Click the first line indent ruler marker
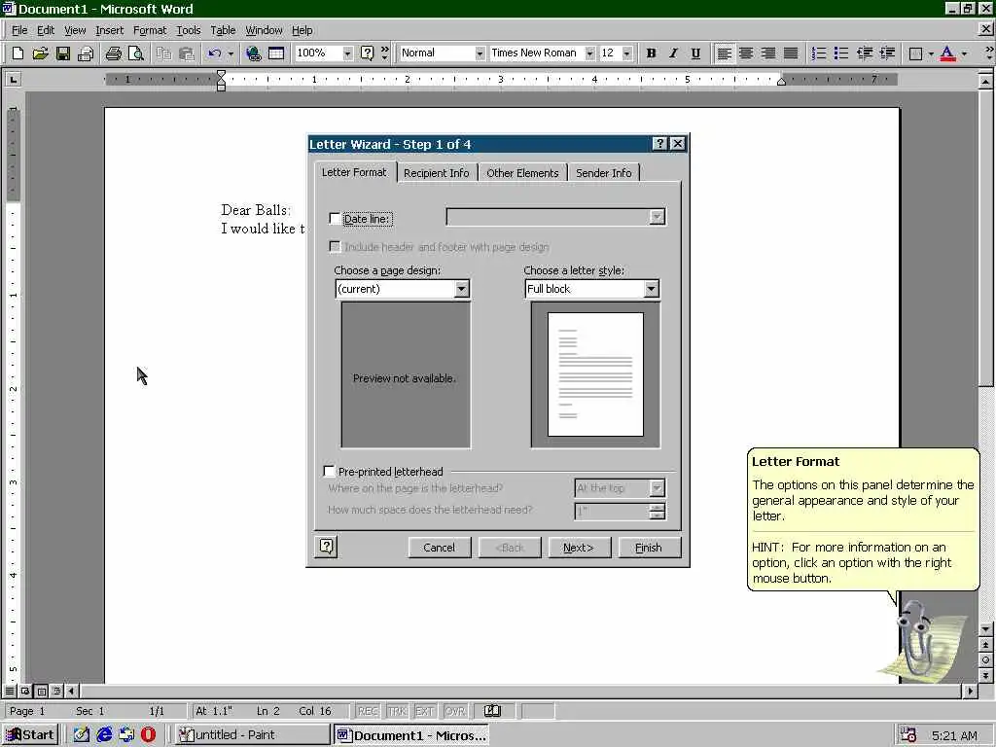This screenshot has height=747, width=996. pos(221,75)
